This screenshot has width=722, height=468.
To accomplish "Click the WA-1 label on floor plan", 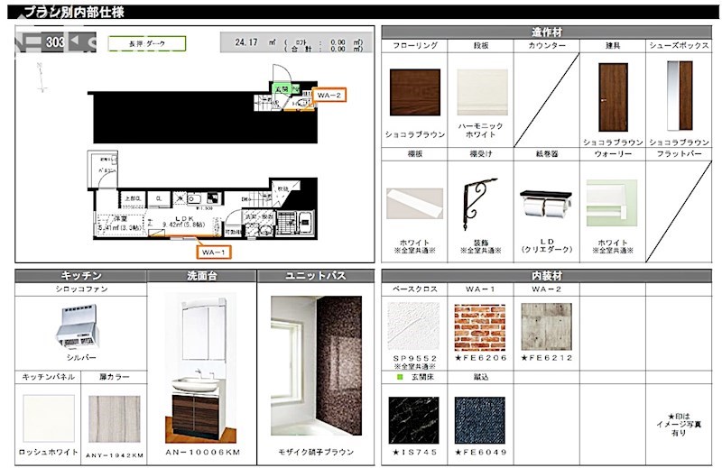I will pos(214,251).
